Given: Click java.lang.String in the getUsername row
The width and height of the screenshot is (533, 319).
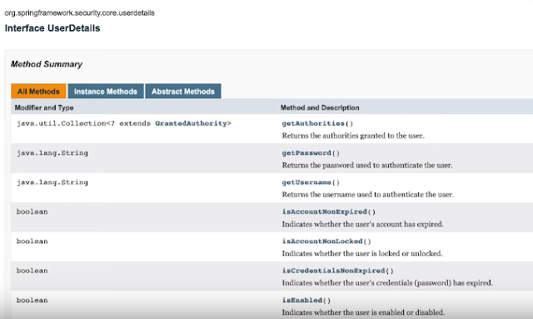Looking at the screenshot, I should click(x=52, y=182).
